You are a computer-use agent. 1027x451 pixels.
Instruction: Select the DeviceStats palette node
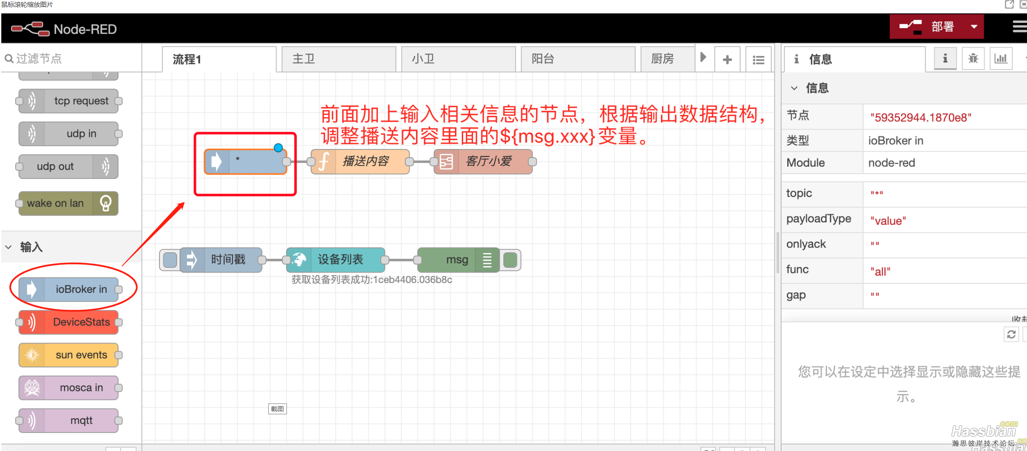point(69,322)
